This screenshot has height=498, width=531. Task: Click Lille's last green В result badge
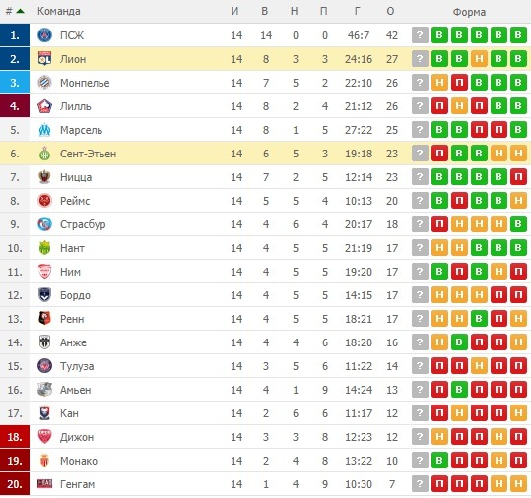tap(518, 106)
